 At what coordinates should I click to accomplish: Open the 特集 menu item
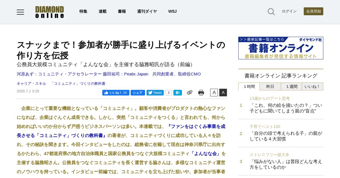(x=83, y=11)
